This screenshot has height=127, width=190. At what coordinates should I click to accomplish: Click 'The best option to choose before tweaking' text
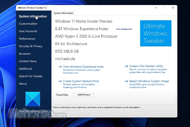click(x=79, y=86)
